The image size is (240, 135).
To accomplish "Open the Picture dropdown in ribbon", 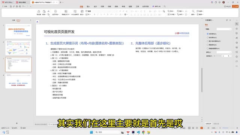I will click(180, 11).
